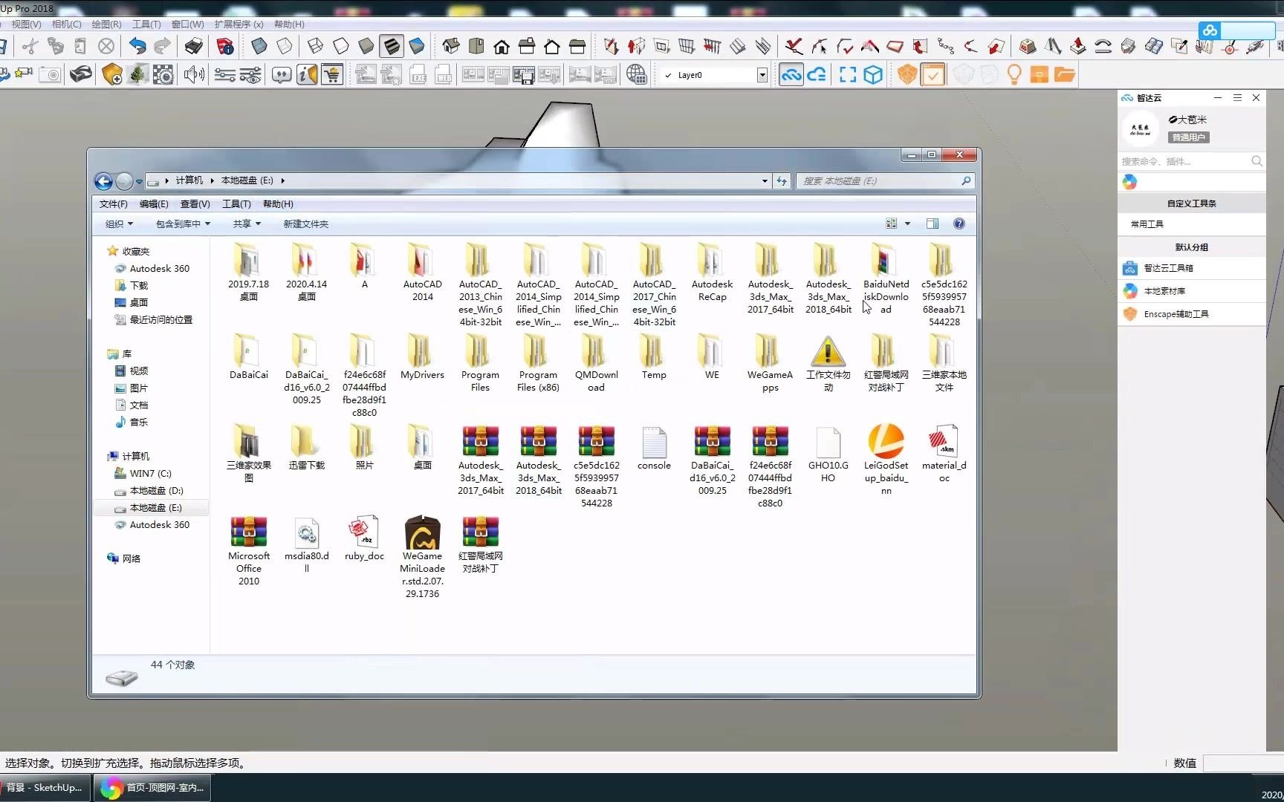
Task: Toggle Explorer preview pane button
Action: point(933,224)
